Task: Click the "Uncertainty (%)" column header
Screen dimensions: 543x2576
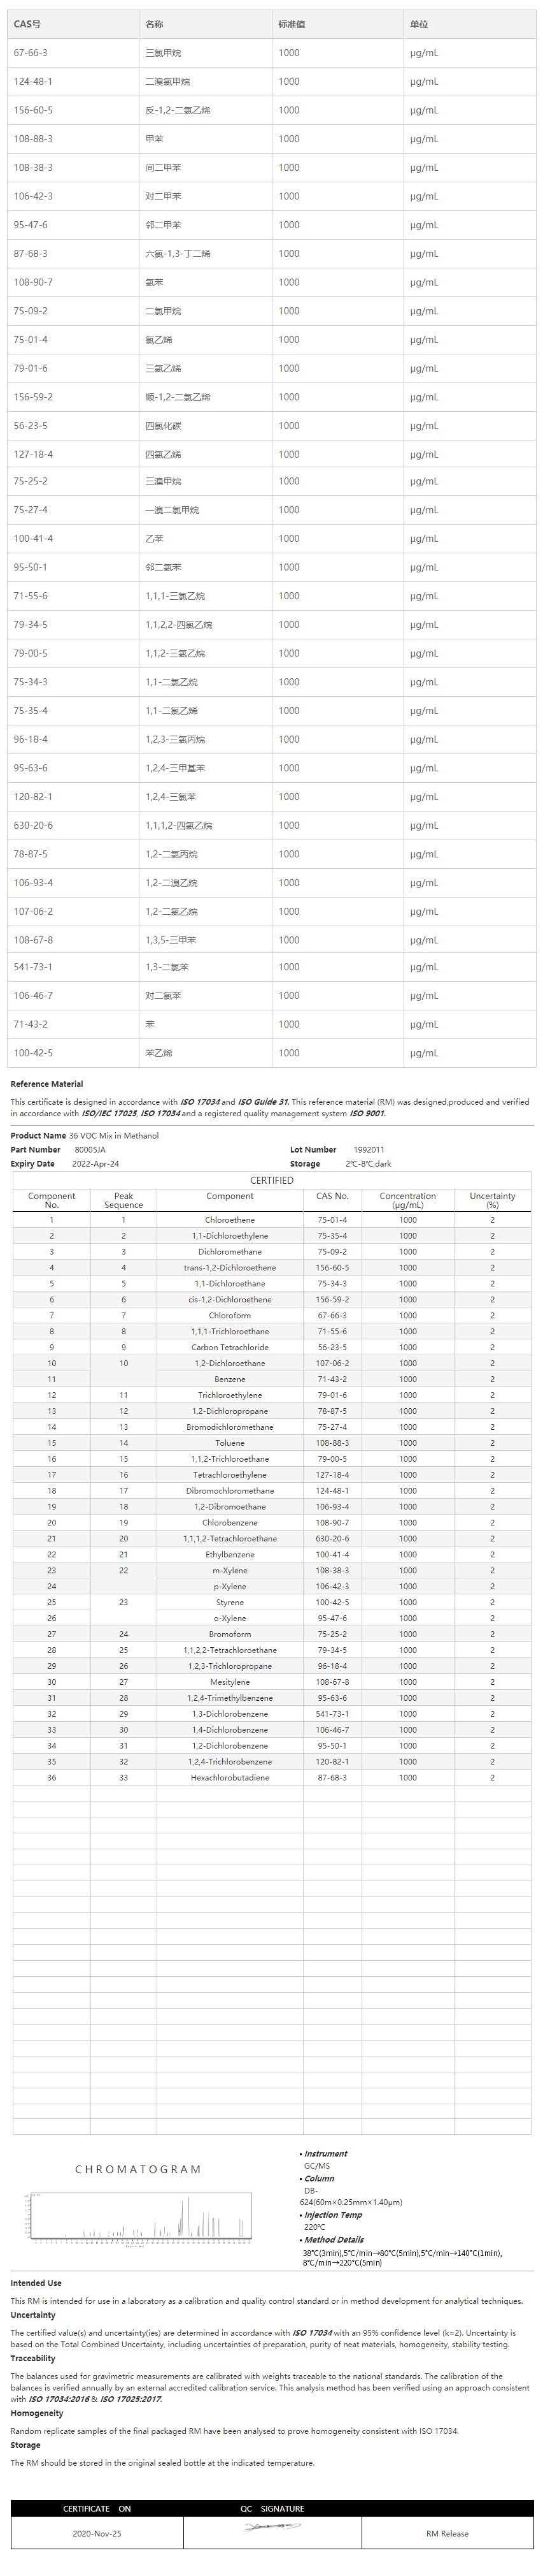Action: point(492,1200)
